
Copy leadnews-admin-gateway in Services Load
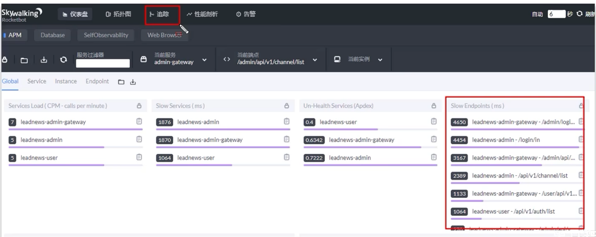tap(139, 121)
